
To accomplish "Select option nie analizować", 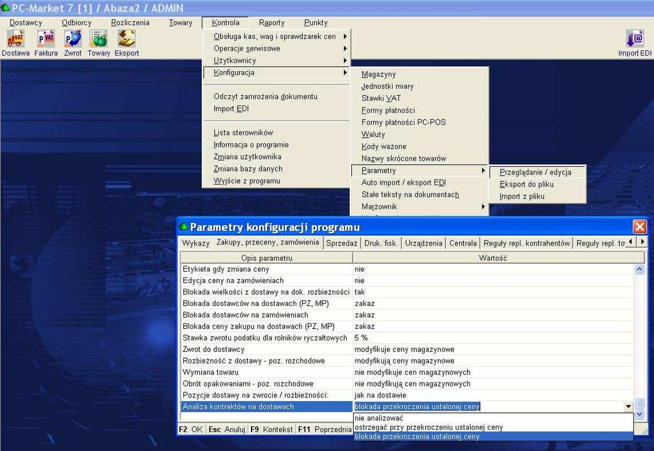I will coord(493,418).
